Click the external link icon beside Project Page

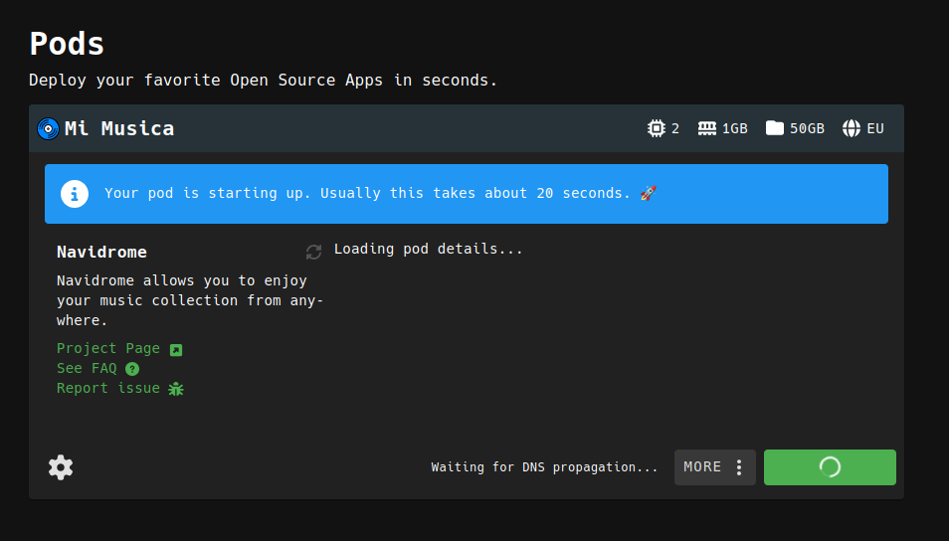coord(176,349)
